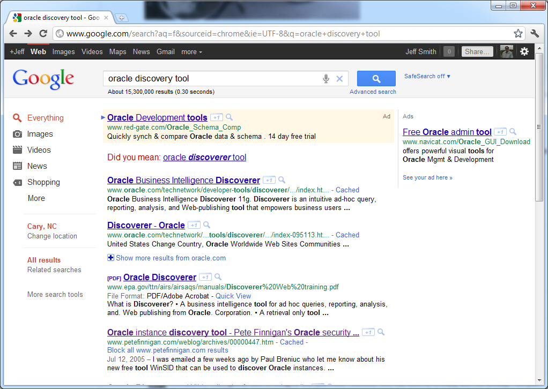Click Jeff Smith name in top bar
Screen dimensions: 548x389
[x=421, y=51]
